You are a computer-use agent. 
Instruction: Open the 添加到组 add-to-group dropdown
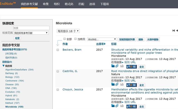point(102,39)
